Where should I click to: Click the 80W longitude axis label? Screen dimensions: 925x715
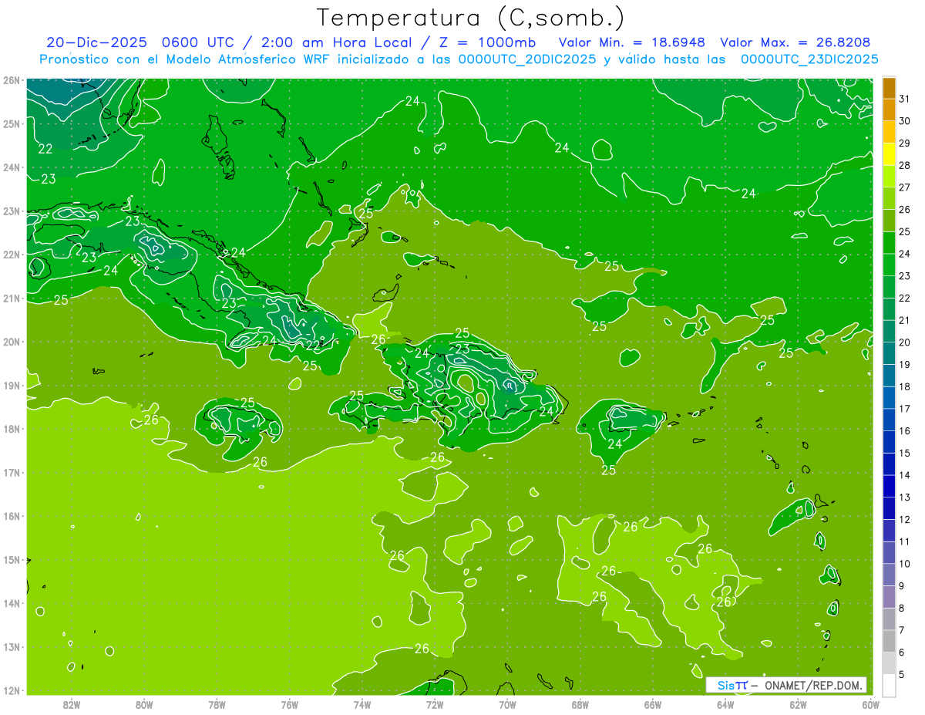[x=144, y=703]
